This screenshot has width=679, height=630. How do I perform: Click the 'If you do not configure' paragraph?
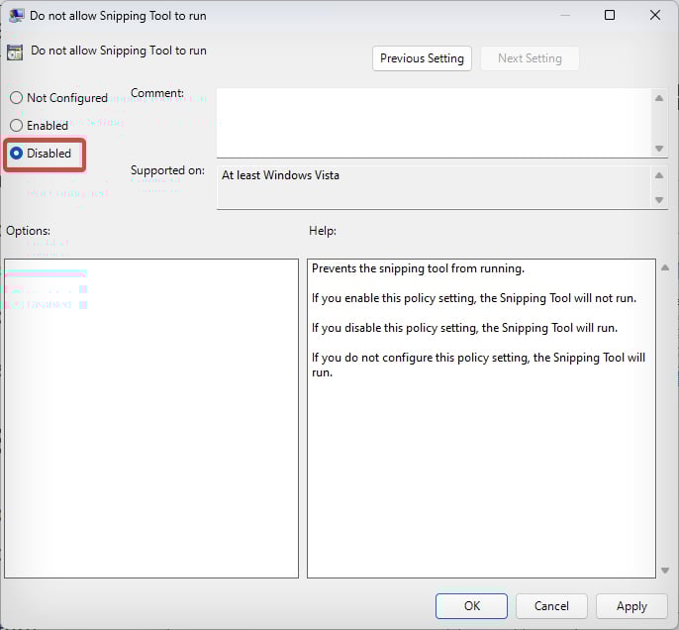(478, 365)
